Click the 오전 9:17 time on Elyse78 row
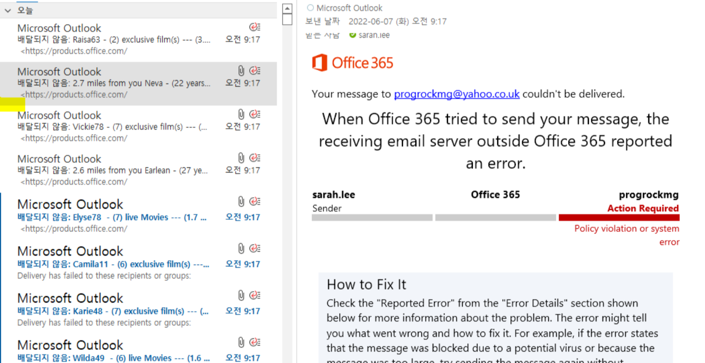This screenshot has width=705, height=363. click(243, 217)
